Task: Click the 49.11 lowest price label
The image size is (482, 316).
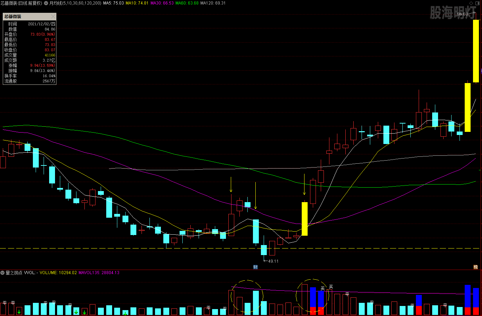Action: pyautogui.click(x=273, y=261)
